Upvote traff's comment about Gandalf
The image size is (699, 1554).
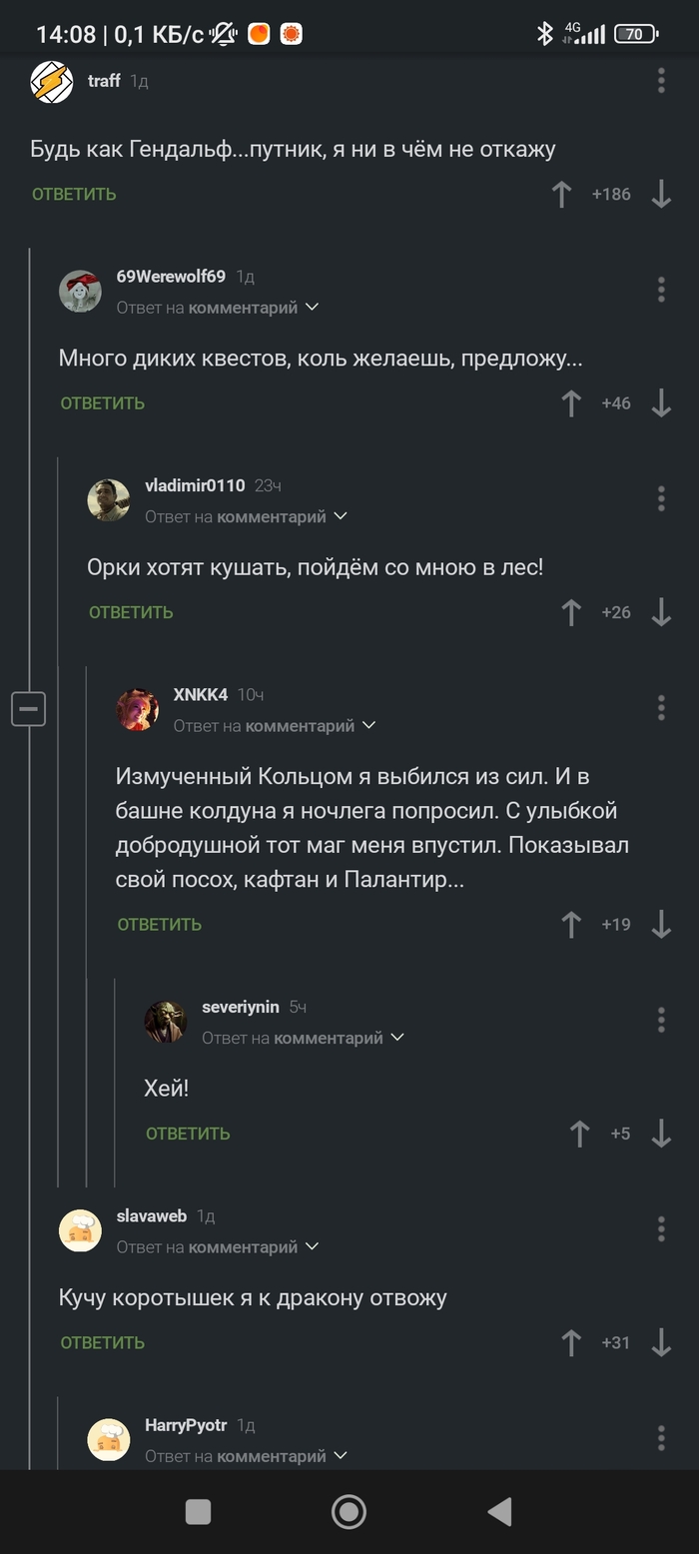click(x=562, y=194)
